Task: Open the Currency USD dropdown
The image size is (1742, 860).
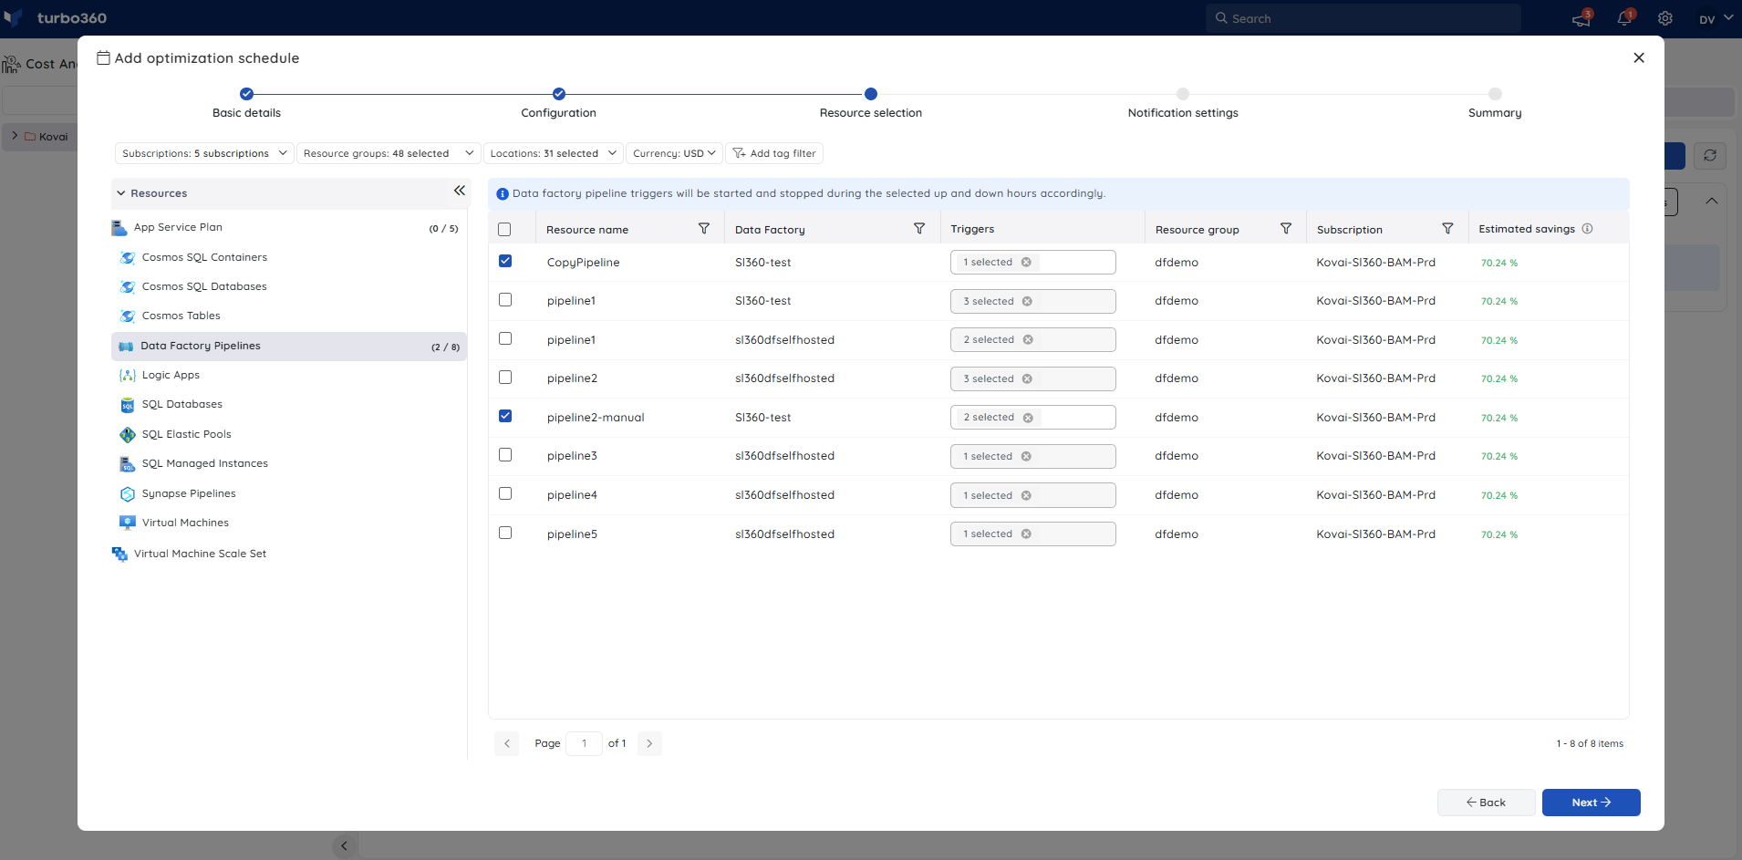Action: click(x=674, y=153)
